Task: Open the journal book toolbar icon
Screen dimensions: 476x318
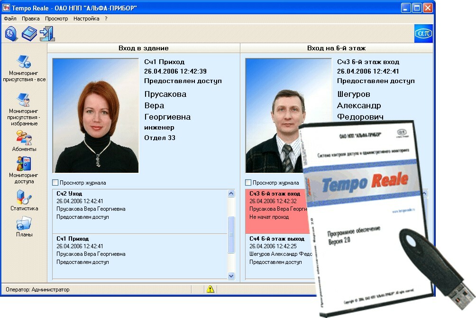Action: tap(29, 33)
